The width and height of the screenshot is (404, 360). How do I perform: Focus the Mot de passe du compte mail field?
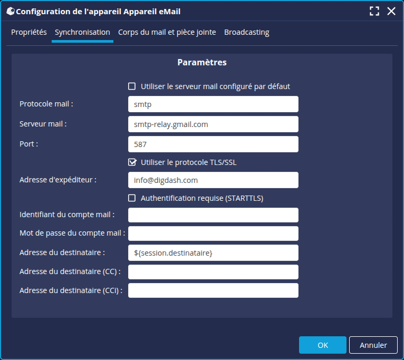click(x=213, y=233)
